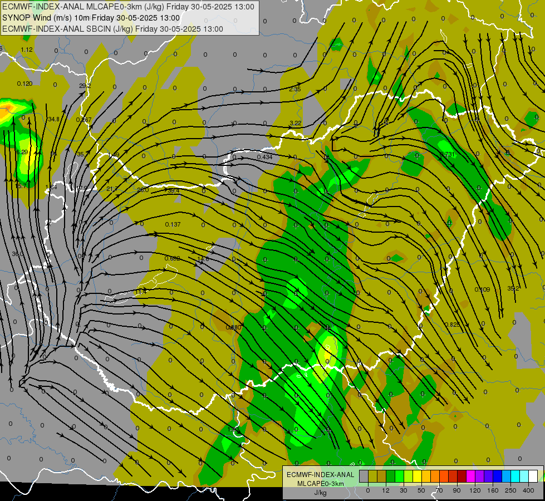Click the map value 29.2
Screen dimensions: 545x501
tap(85, 86)
